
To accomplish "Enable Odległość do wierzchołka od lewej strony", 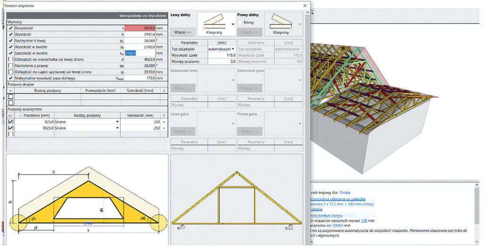I will click(11, 59).
